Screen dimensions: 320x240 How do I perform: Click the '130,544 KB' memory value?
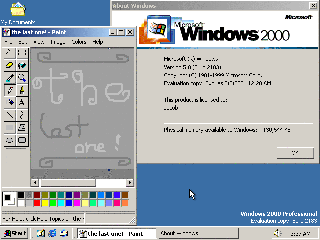click(277, 130)
